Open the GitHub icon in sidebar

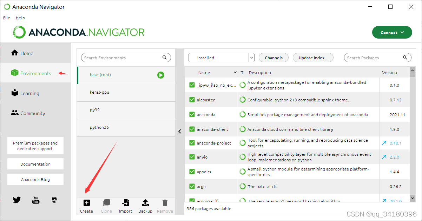(54, 200)
